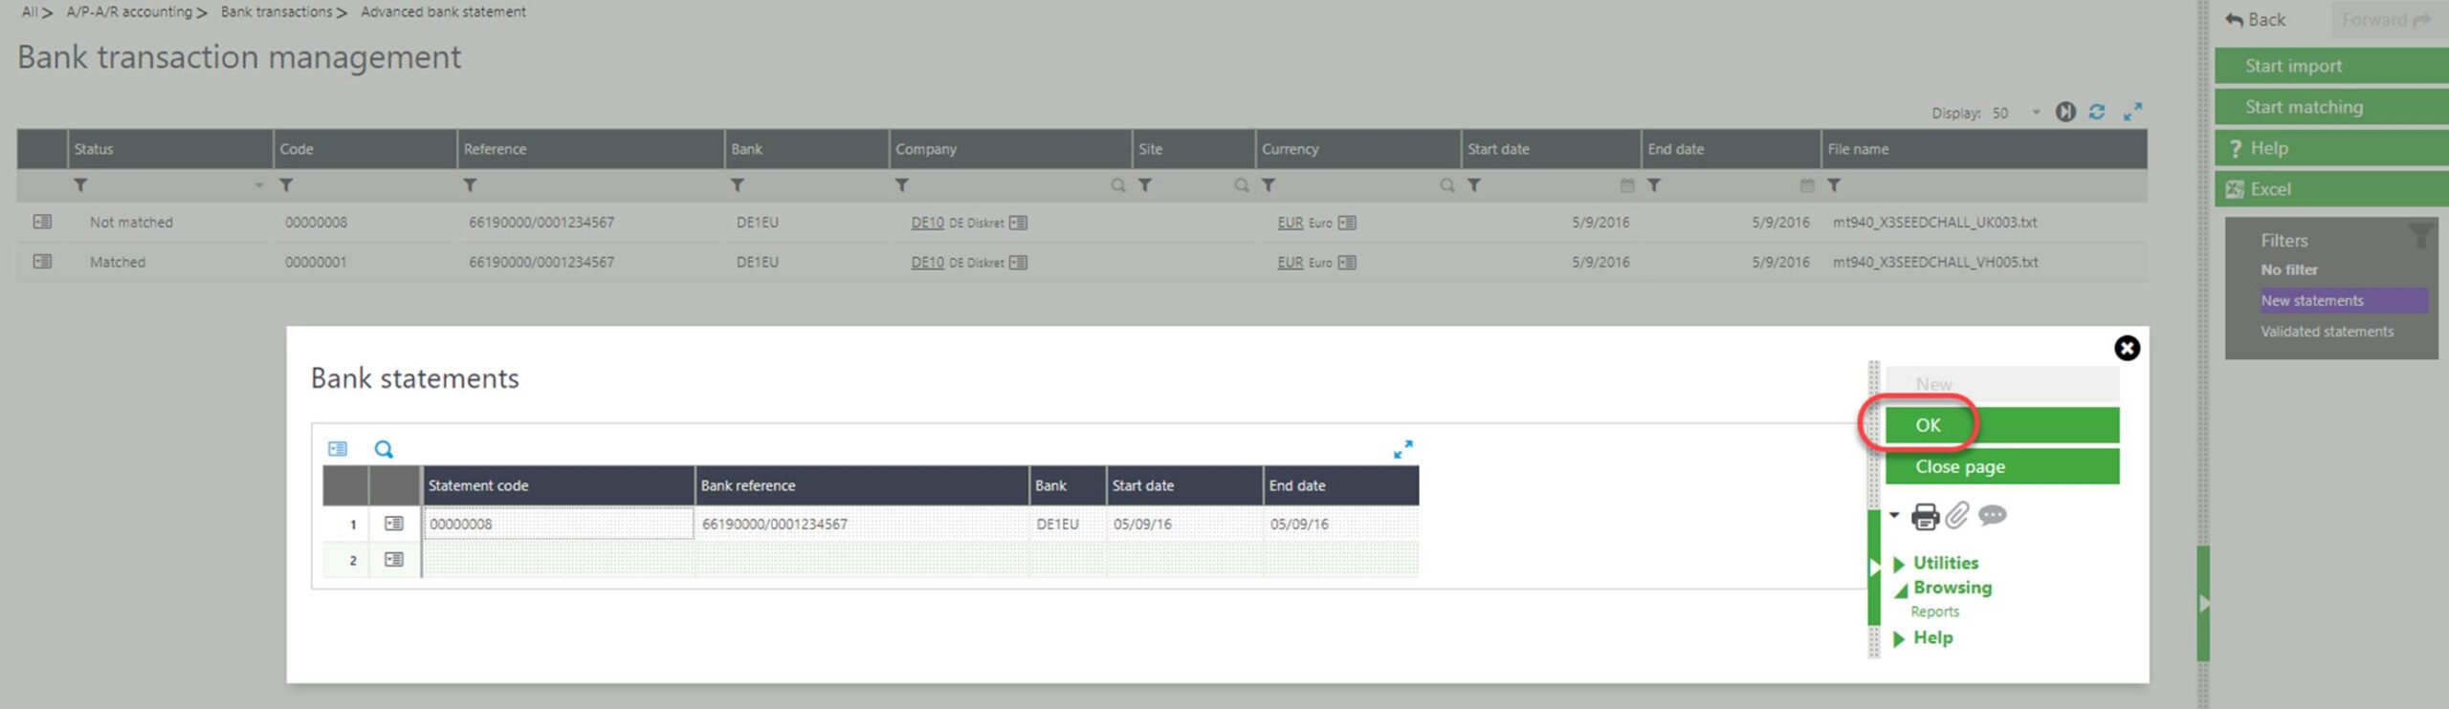Expand the Utilities section
The width and height of the screenshot is (2449, 709).
tap(1945, 563)
